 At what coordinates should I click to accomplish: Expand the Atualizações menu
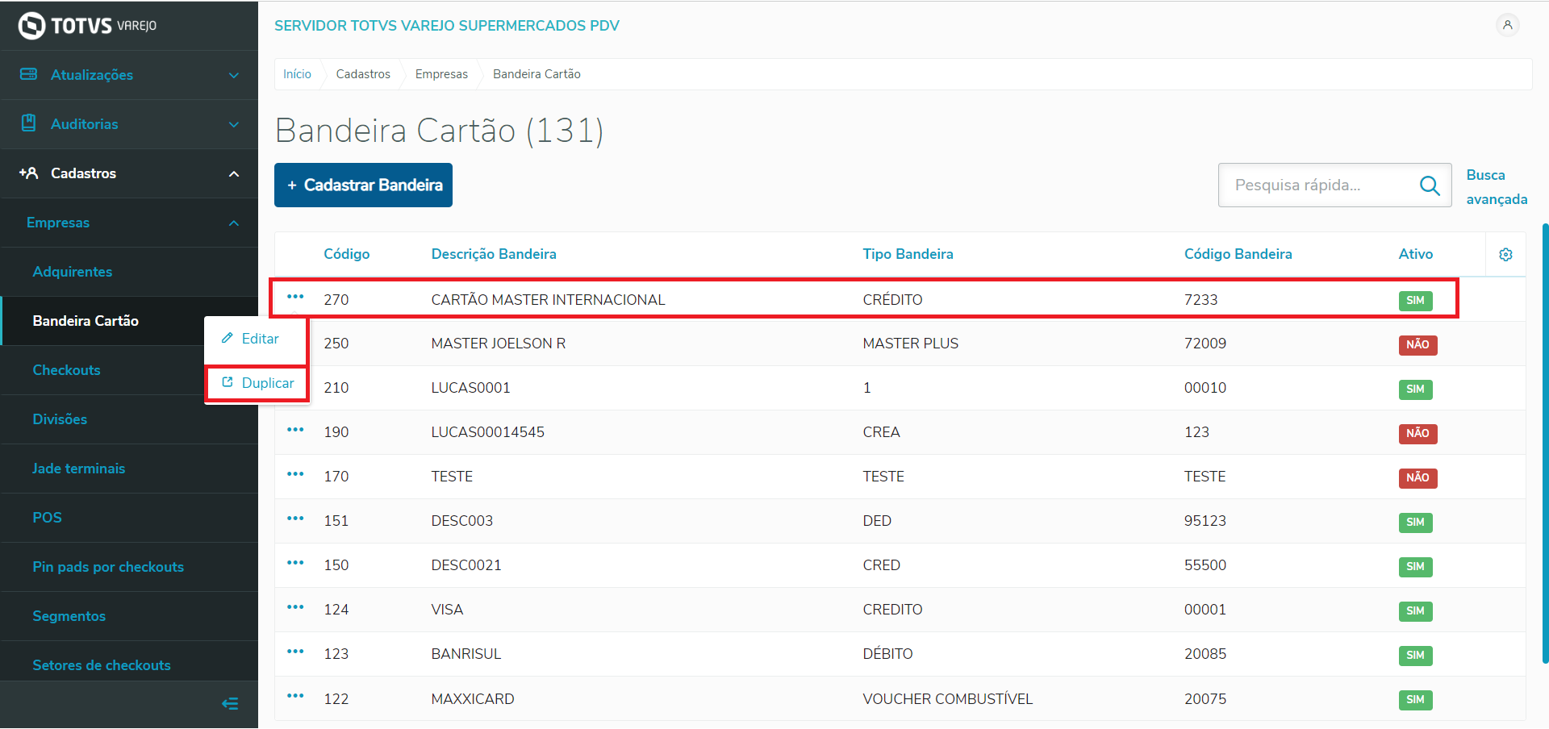pos(129,75)
